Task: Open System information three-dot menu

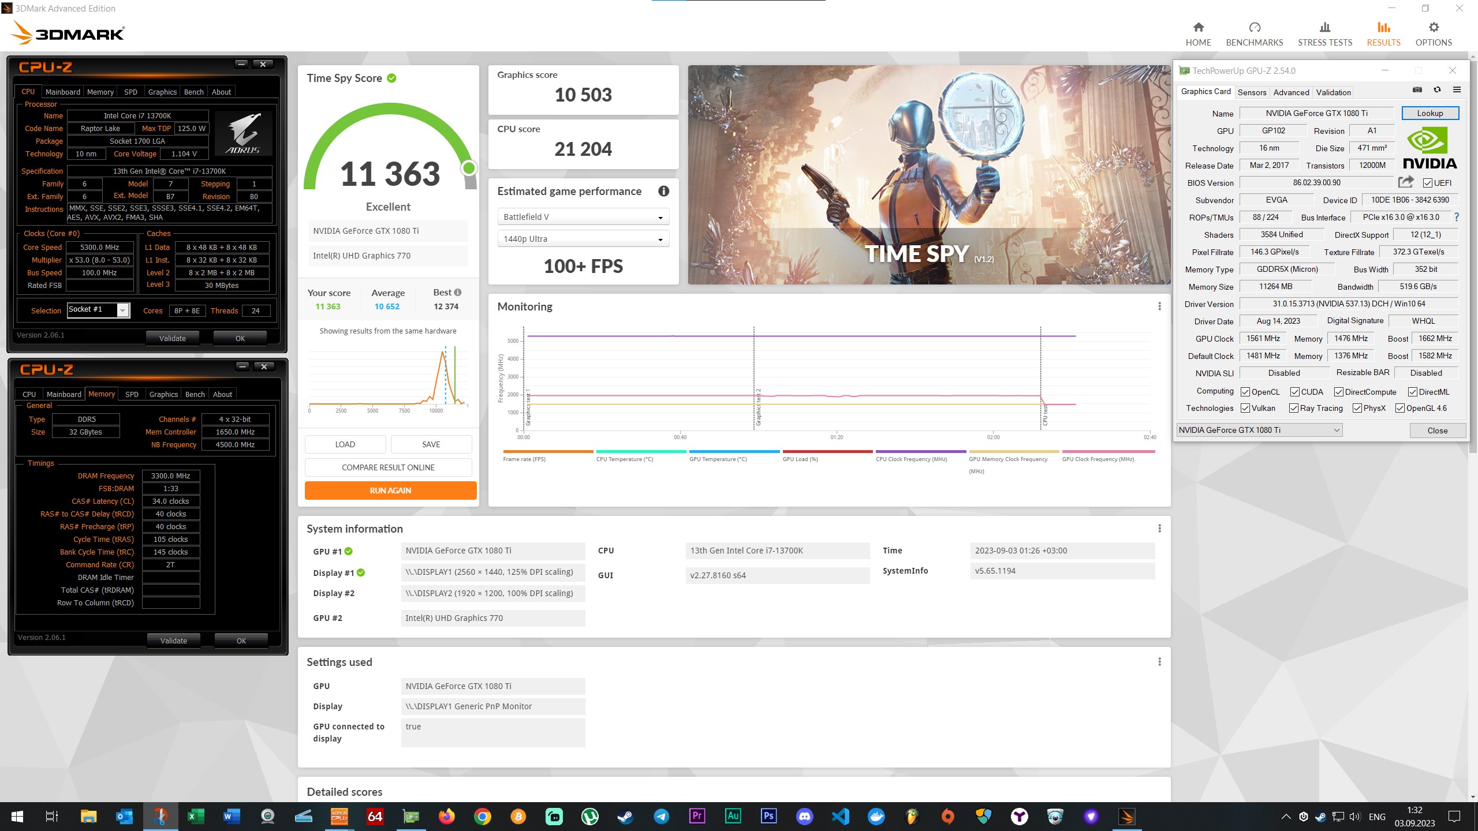Action: (x=1159, y=529)
